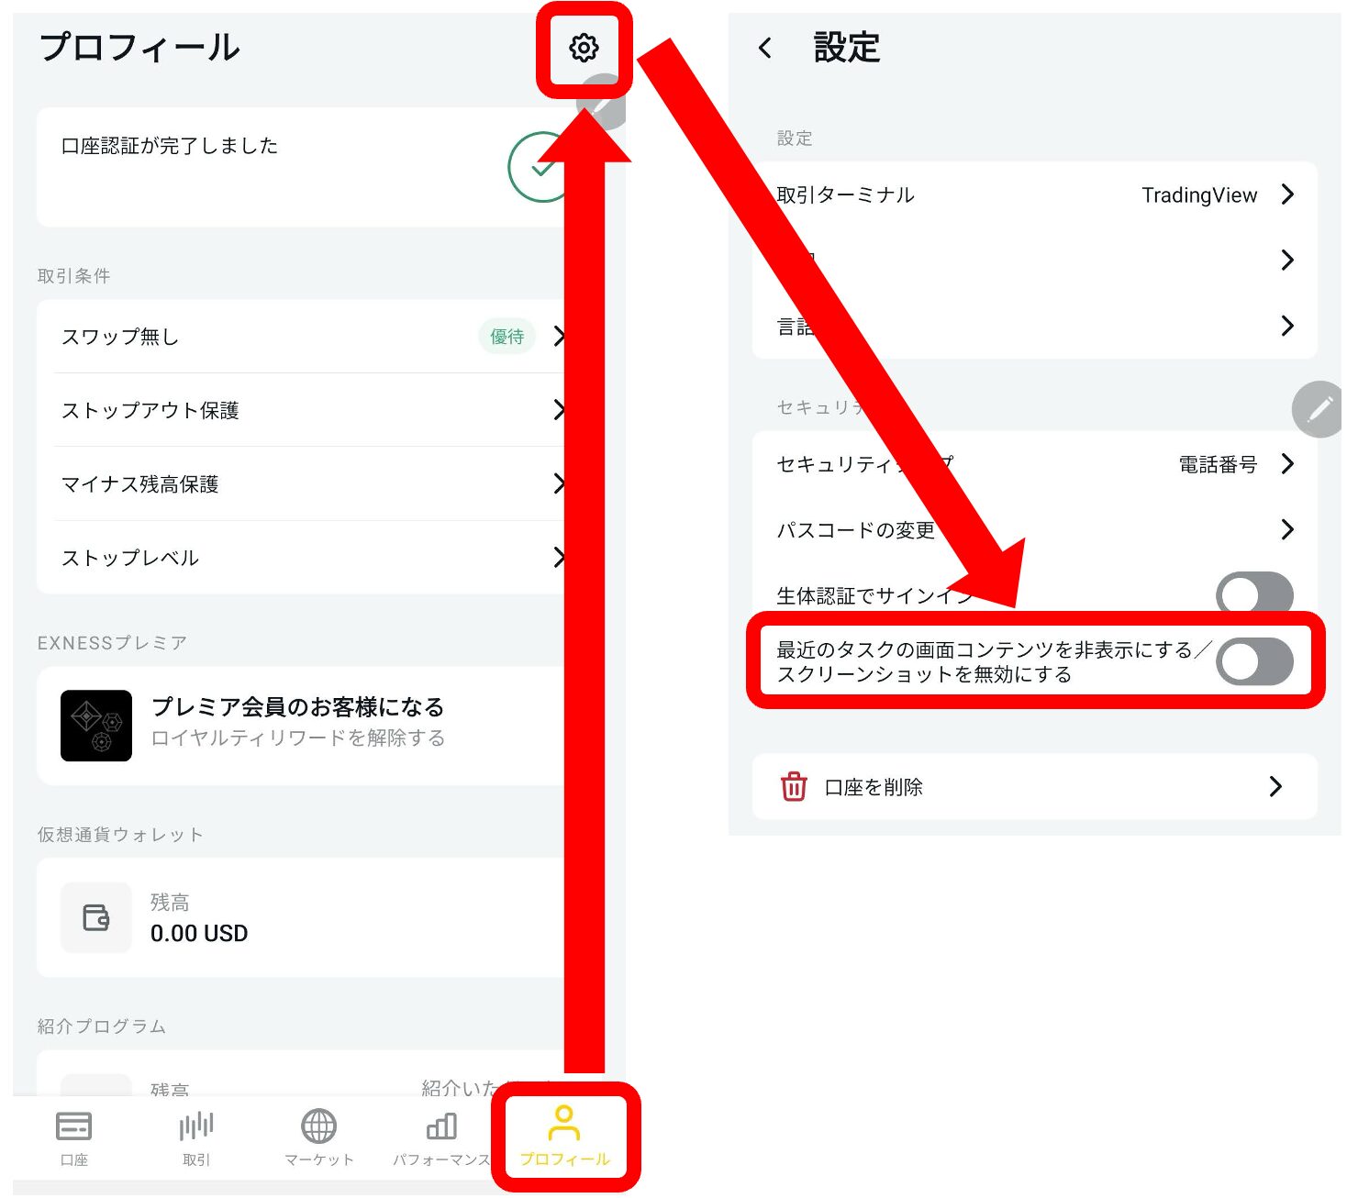Viewport: 1358px width, 1198px height.
Task: Expand 取引ターミナル TradingView option
Action: (x=1033, y=195)
